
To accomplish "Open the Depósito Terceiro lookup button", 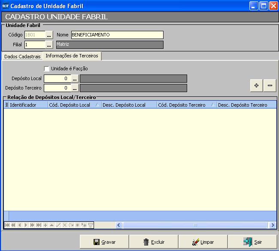I will coord(75,88).
